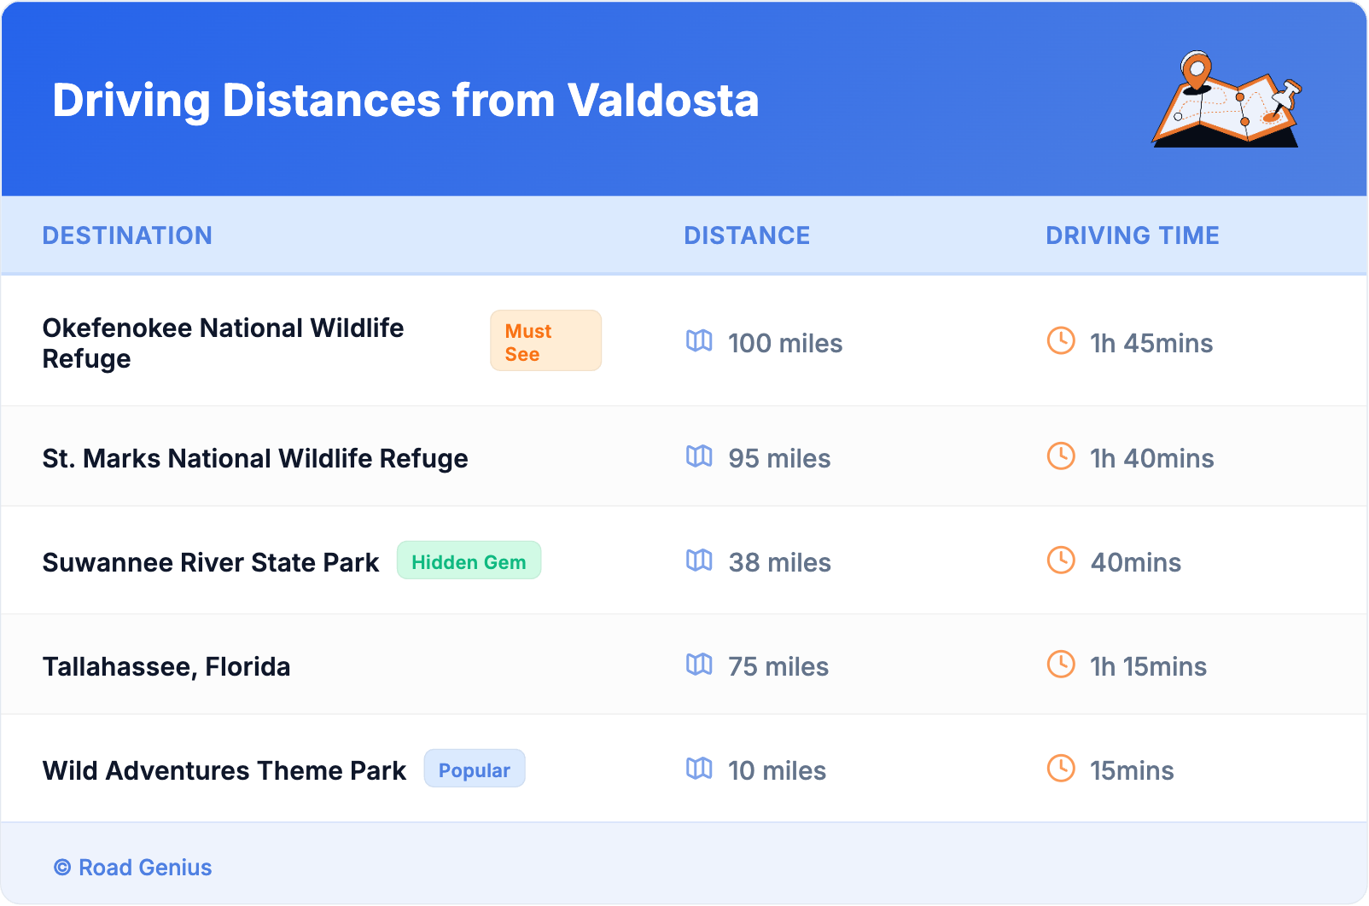Select the Popular badge
The width and height of the screenshot is (1369, 906).
[475, 770]
